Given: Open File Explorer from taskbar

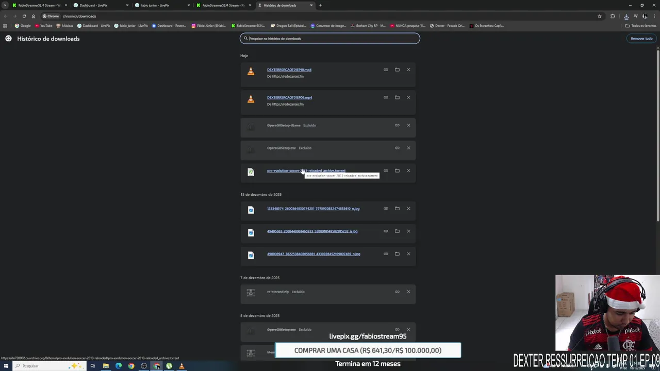Looking at the screenshot, I should [x=106, y=366].
